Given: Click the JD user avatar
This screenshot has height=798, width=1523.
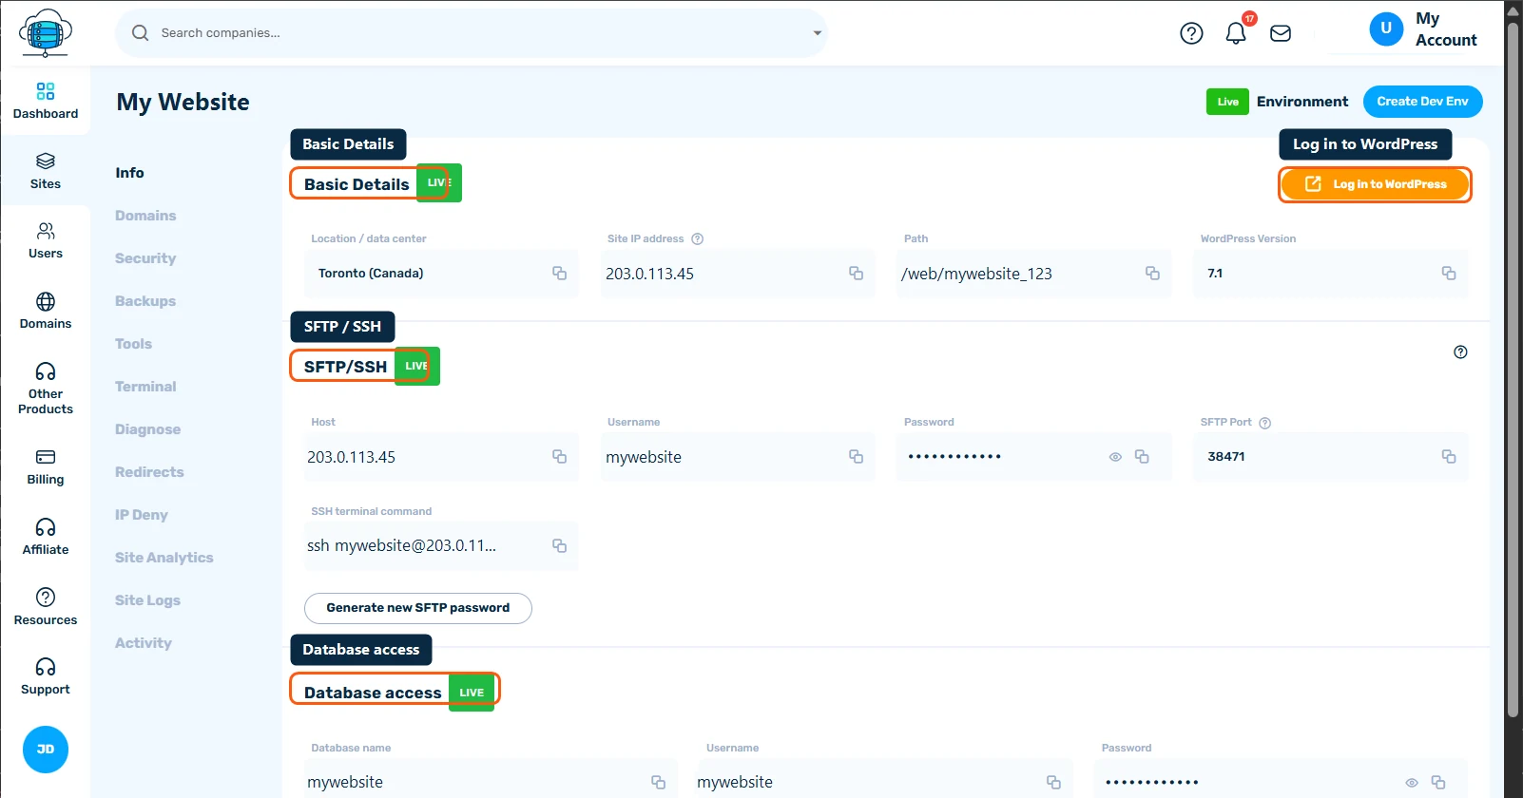Looking at the screenshot, I should click(x=46, y=750).
